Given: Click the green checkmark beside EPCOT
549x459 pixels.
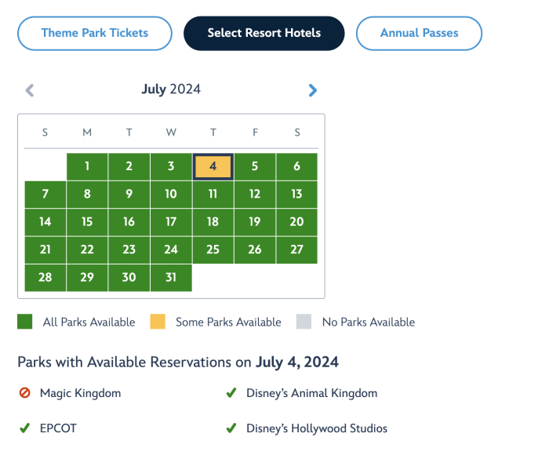Looking at the screenshot, I should click(24, 428).
